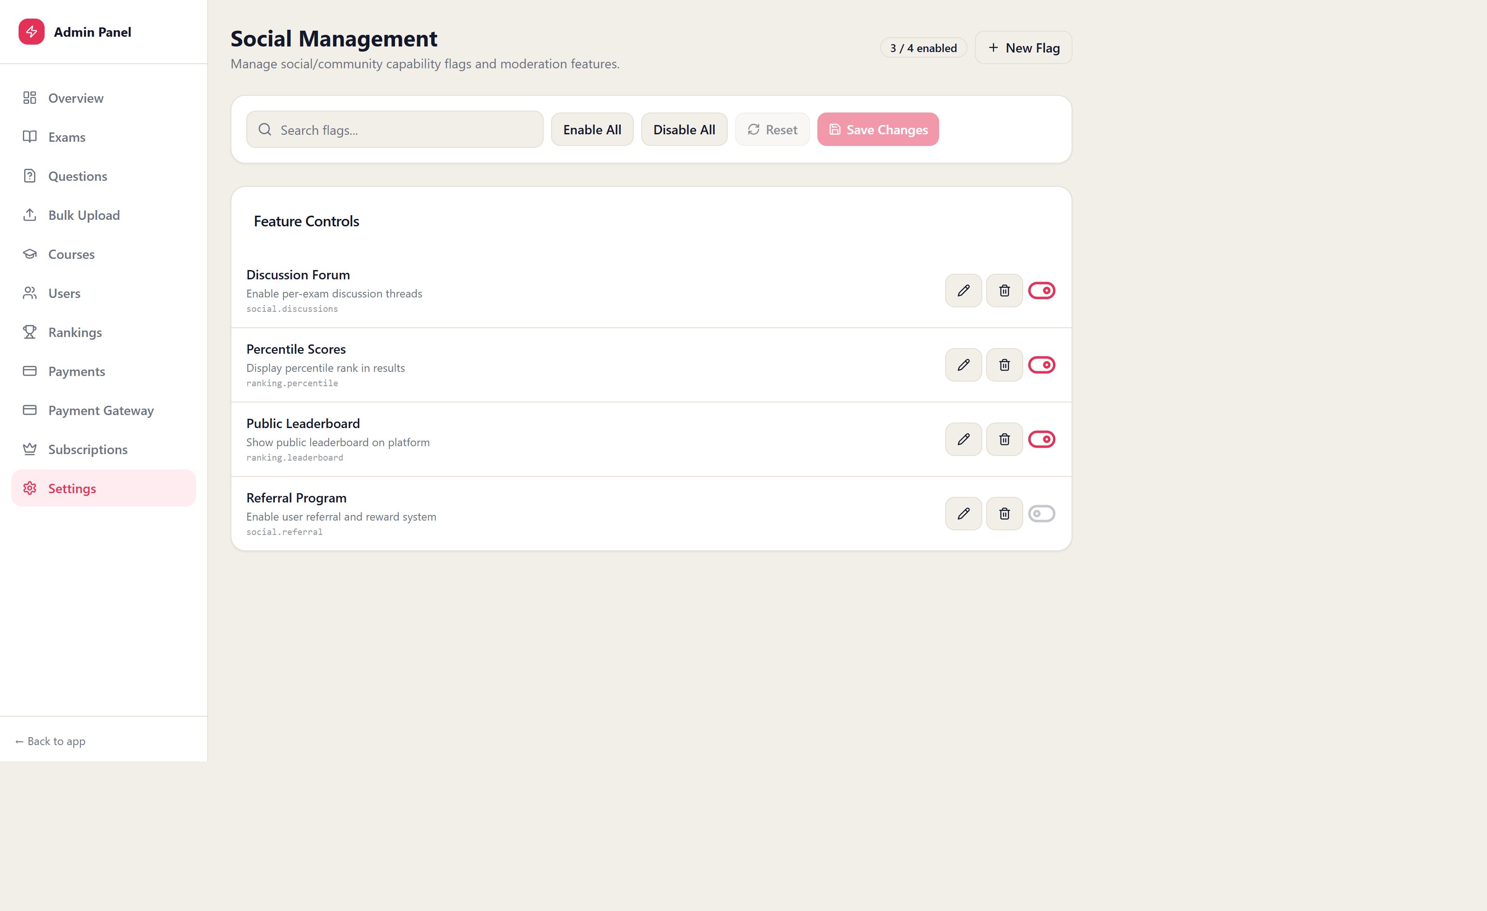Click the Disable All button
The width and height of the screenshot is (1487, 911).
coord(684,129)
